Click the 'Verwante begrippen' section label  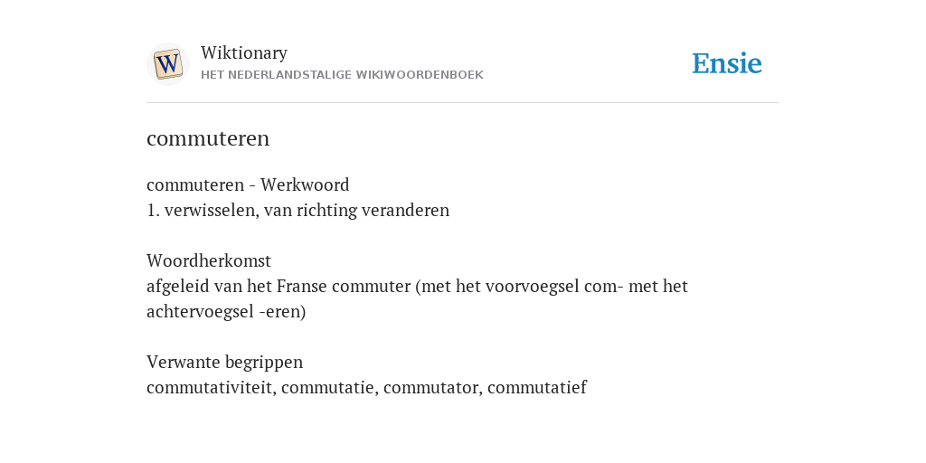(x=225, y=362)
